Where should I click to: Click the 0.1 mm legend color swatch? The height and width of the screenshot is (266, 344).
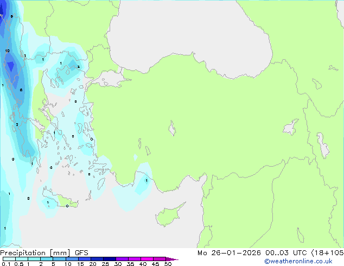(x=9, y=259)
